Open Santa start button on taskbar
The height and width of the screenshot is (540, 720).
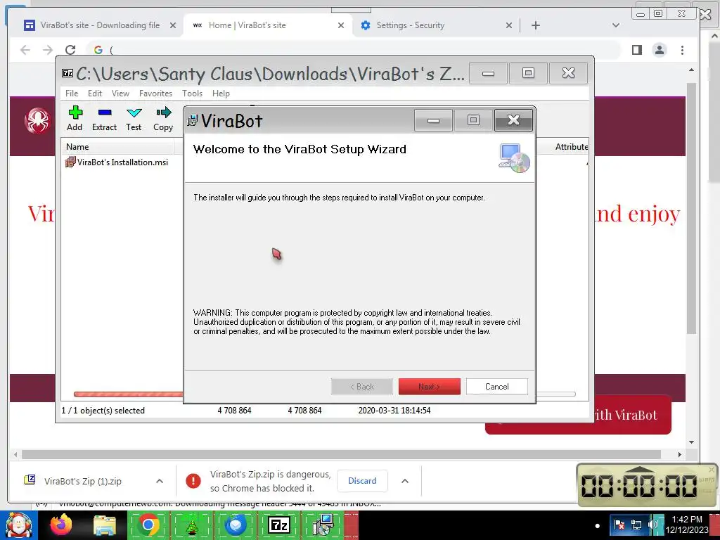[19, 525]
